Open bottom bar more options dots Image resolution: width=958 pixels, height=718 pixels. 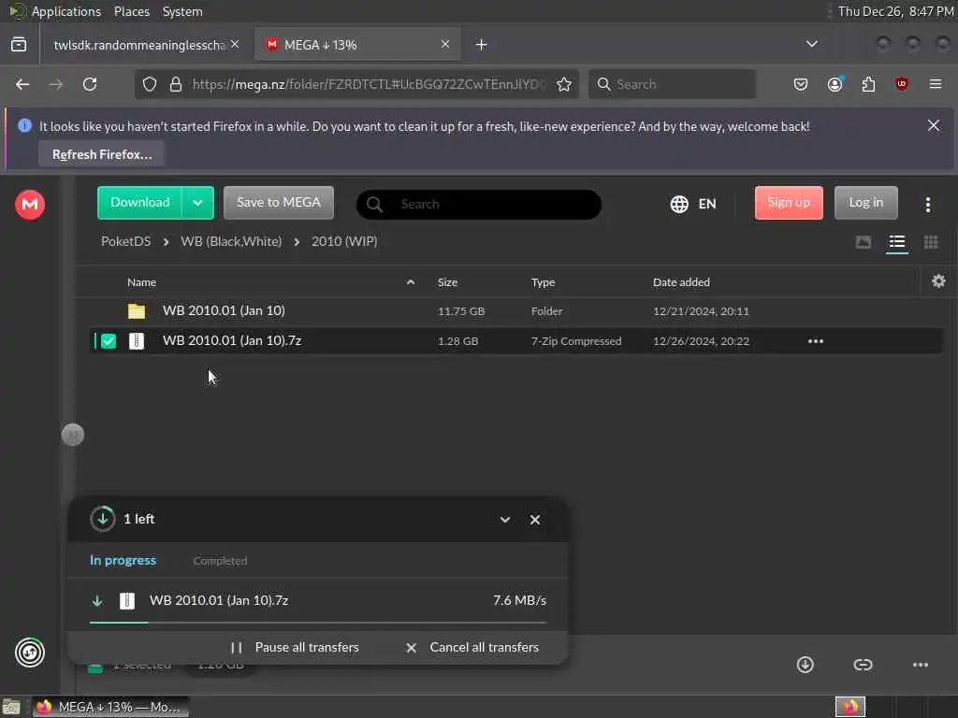(921, 665)
